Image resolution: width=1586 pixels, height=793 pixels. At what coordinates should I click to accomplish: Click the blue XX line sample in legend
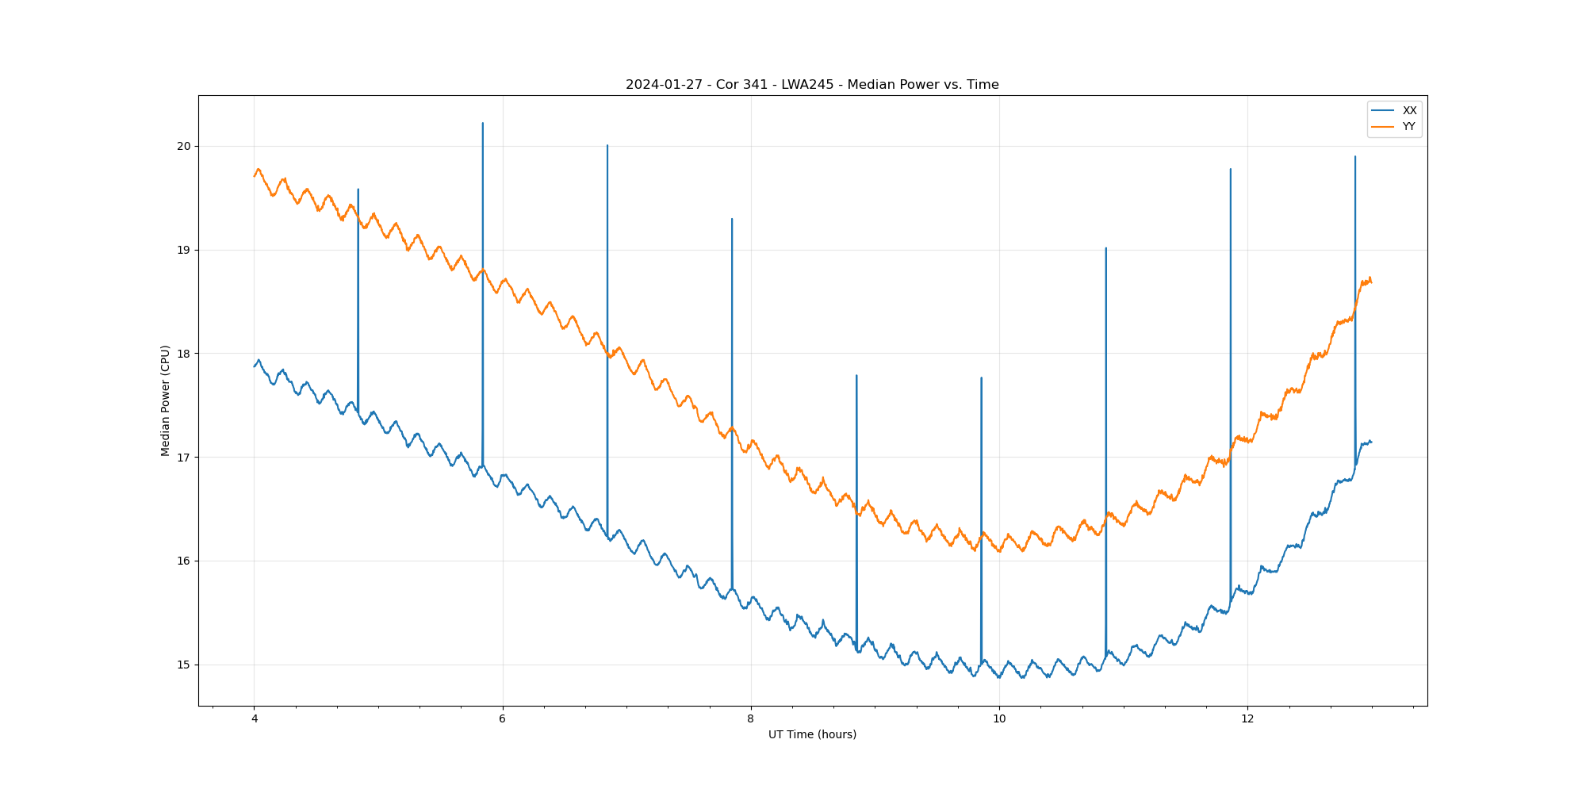[x=1383, y=110]
